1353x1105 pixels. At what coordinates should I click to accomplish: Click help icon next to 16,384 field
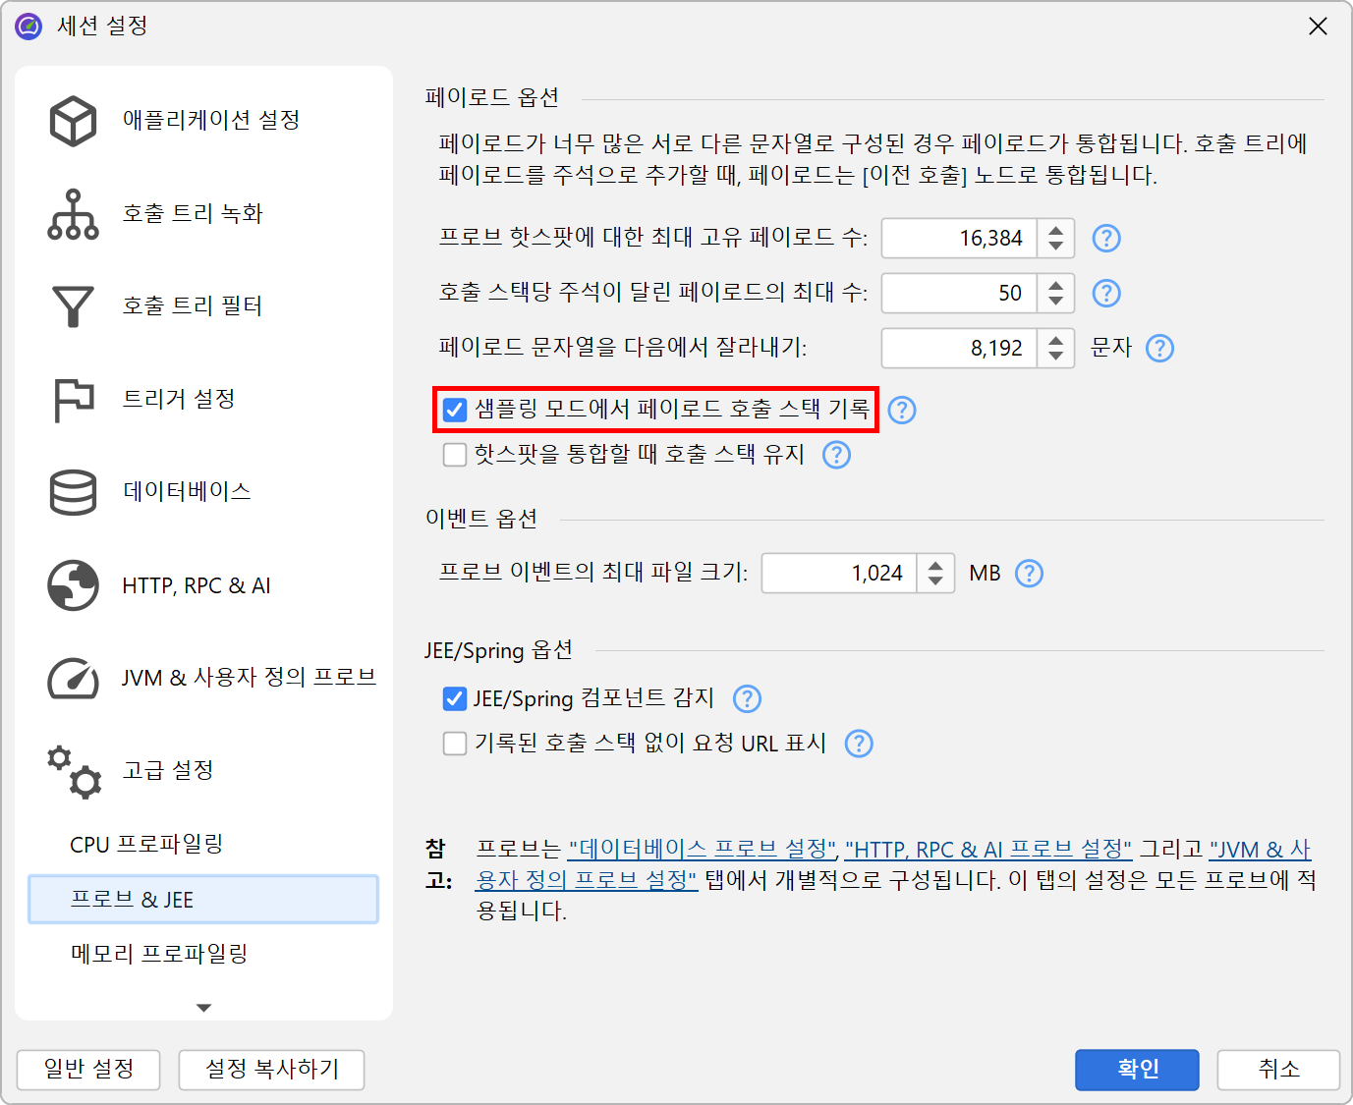coord(1106,239)
